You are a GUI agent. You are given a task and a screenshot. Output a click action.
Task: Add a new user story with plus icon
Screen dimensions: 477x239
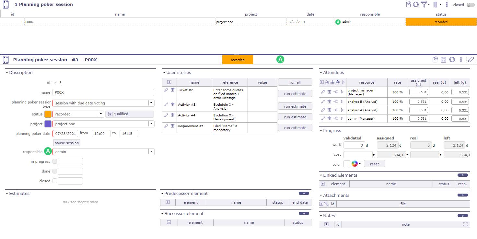169,82
